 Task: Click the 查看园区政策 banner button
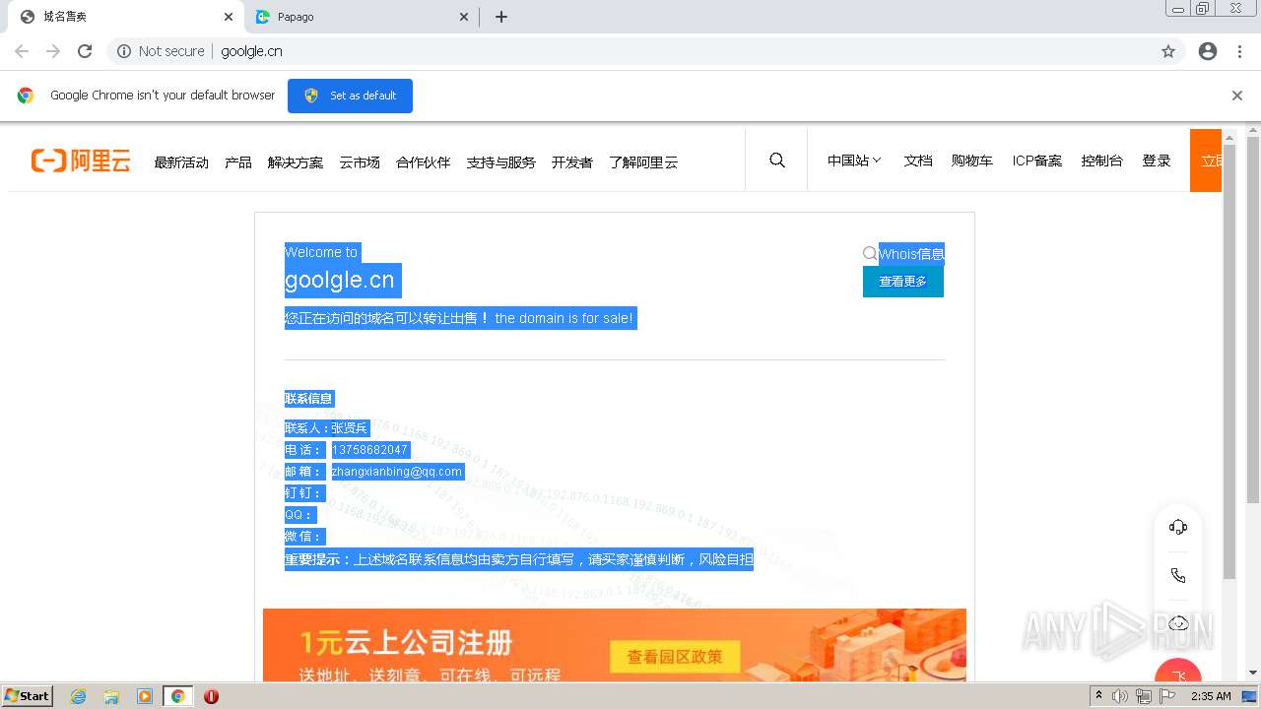[x=675, y=657]
